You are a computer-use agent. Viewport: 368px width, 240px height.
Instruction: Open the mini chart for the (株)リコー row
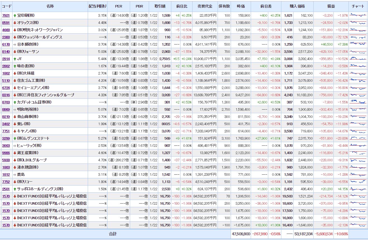[358, 182]
